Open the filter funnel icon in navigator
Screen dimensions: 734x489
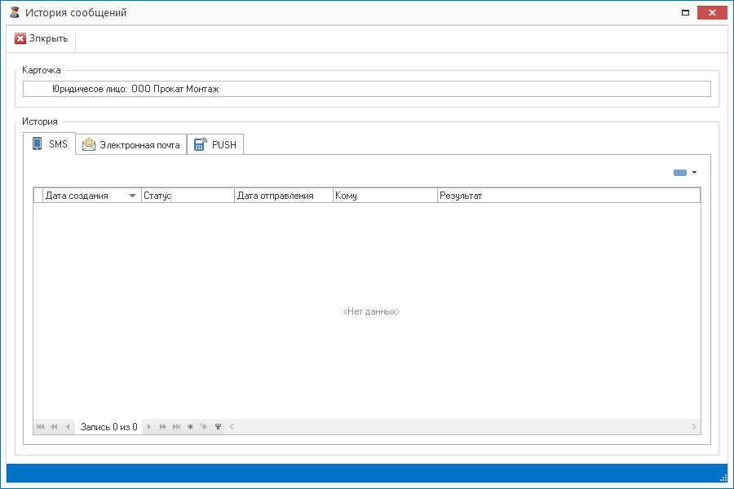pos(218,427)
